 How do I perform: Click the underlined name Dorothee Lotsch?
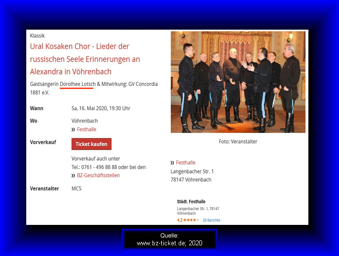click(x=78, y=84)
